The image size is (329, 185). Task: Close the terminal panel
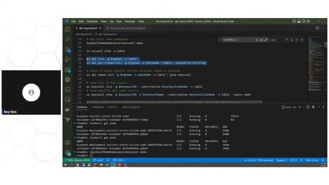click(323, 107)
